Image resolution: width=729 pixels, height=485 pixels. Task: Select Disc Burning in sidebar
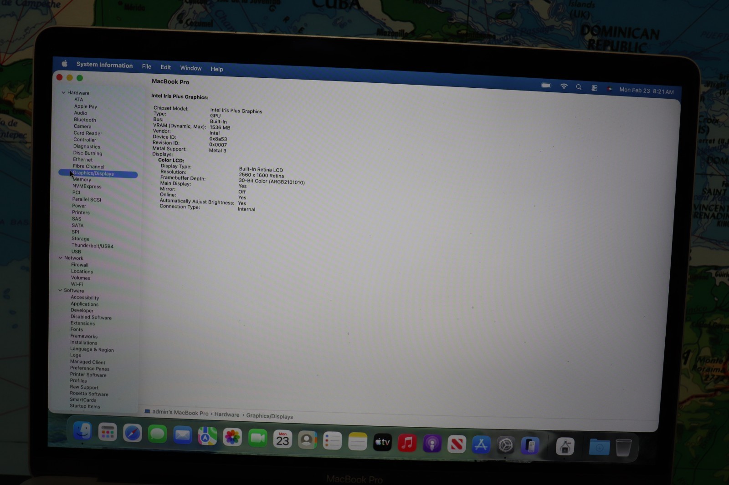87,153
